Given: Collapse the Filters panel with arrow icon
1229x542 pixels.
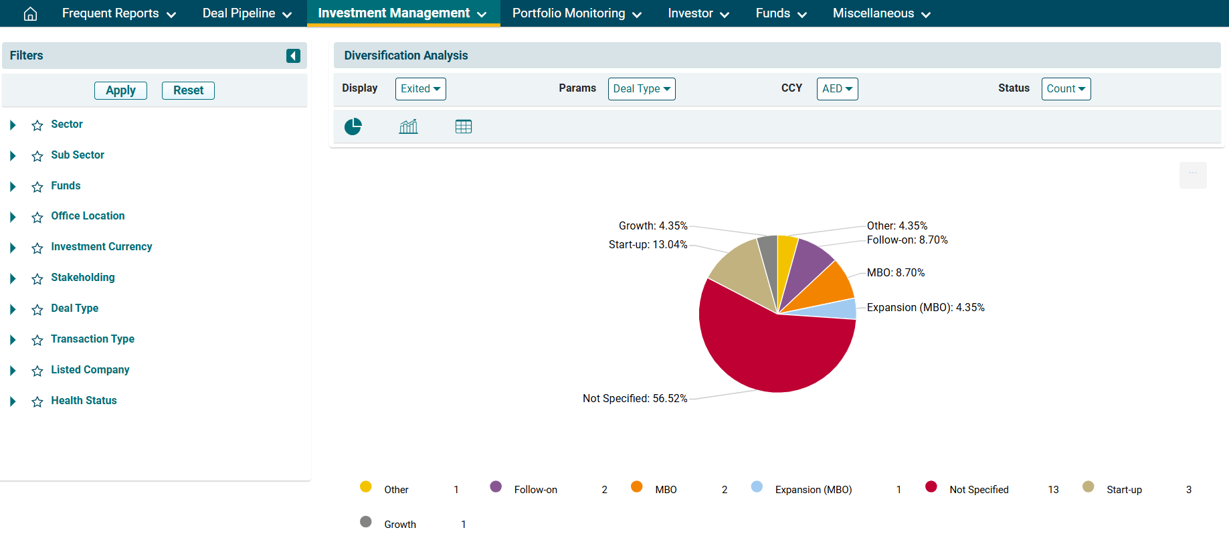Looking at the screenshot, I should coord(293,56).
